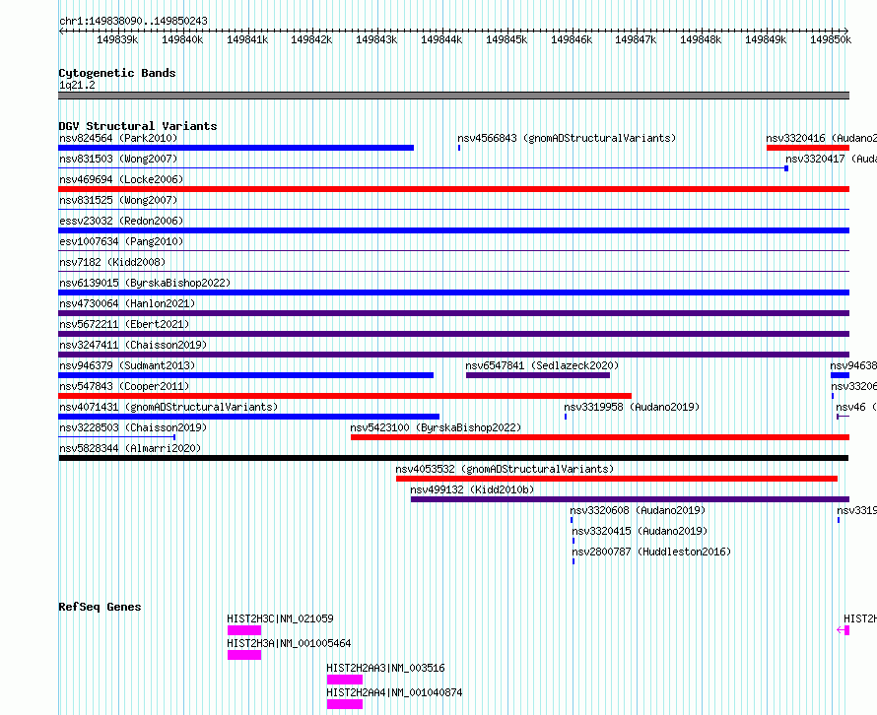
Task: Select the red nsv547843 variant bar
Action: (345, 396)
